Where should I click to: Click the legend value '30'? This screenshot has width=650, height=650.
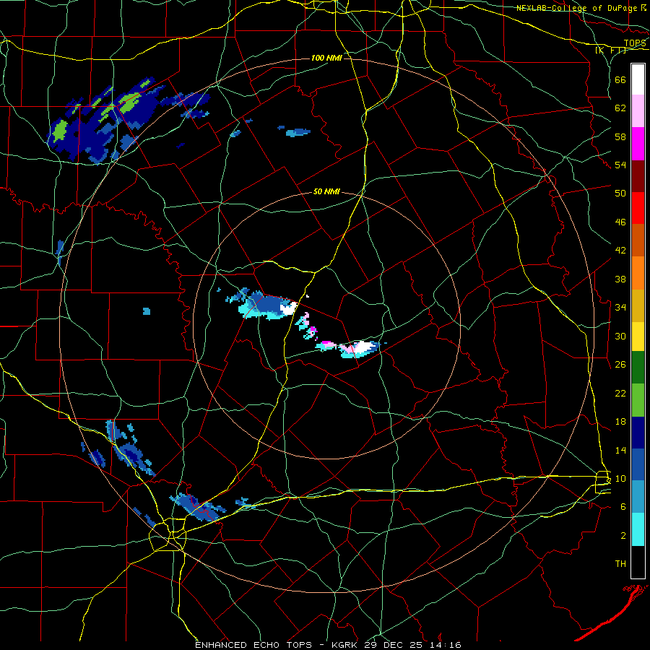(620, 336)
